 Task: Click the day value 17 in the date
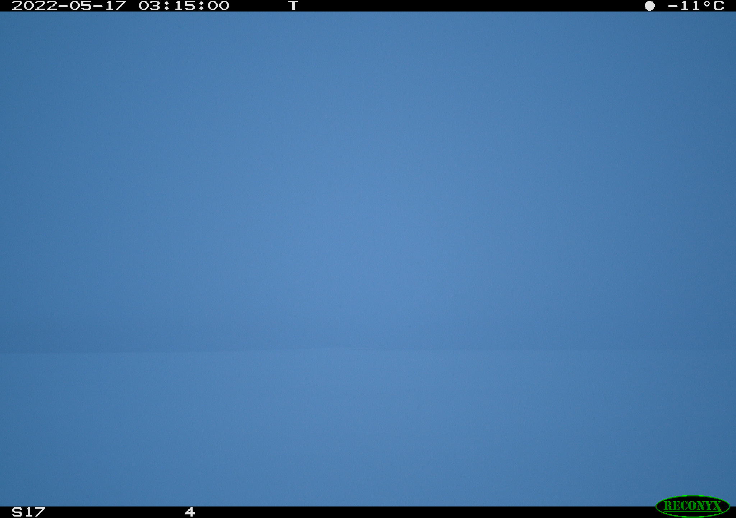click(x=115, y=6)
